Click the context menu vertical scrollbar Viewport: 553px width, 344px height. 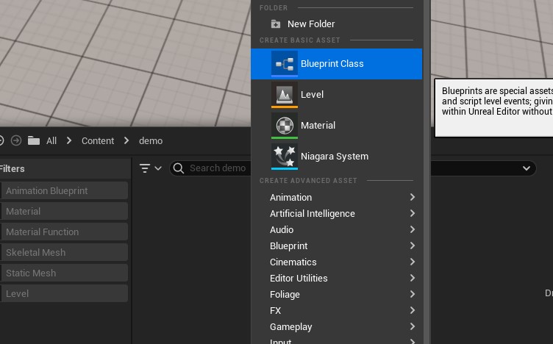coord(427,172)
